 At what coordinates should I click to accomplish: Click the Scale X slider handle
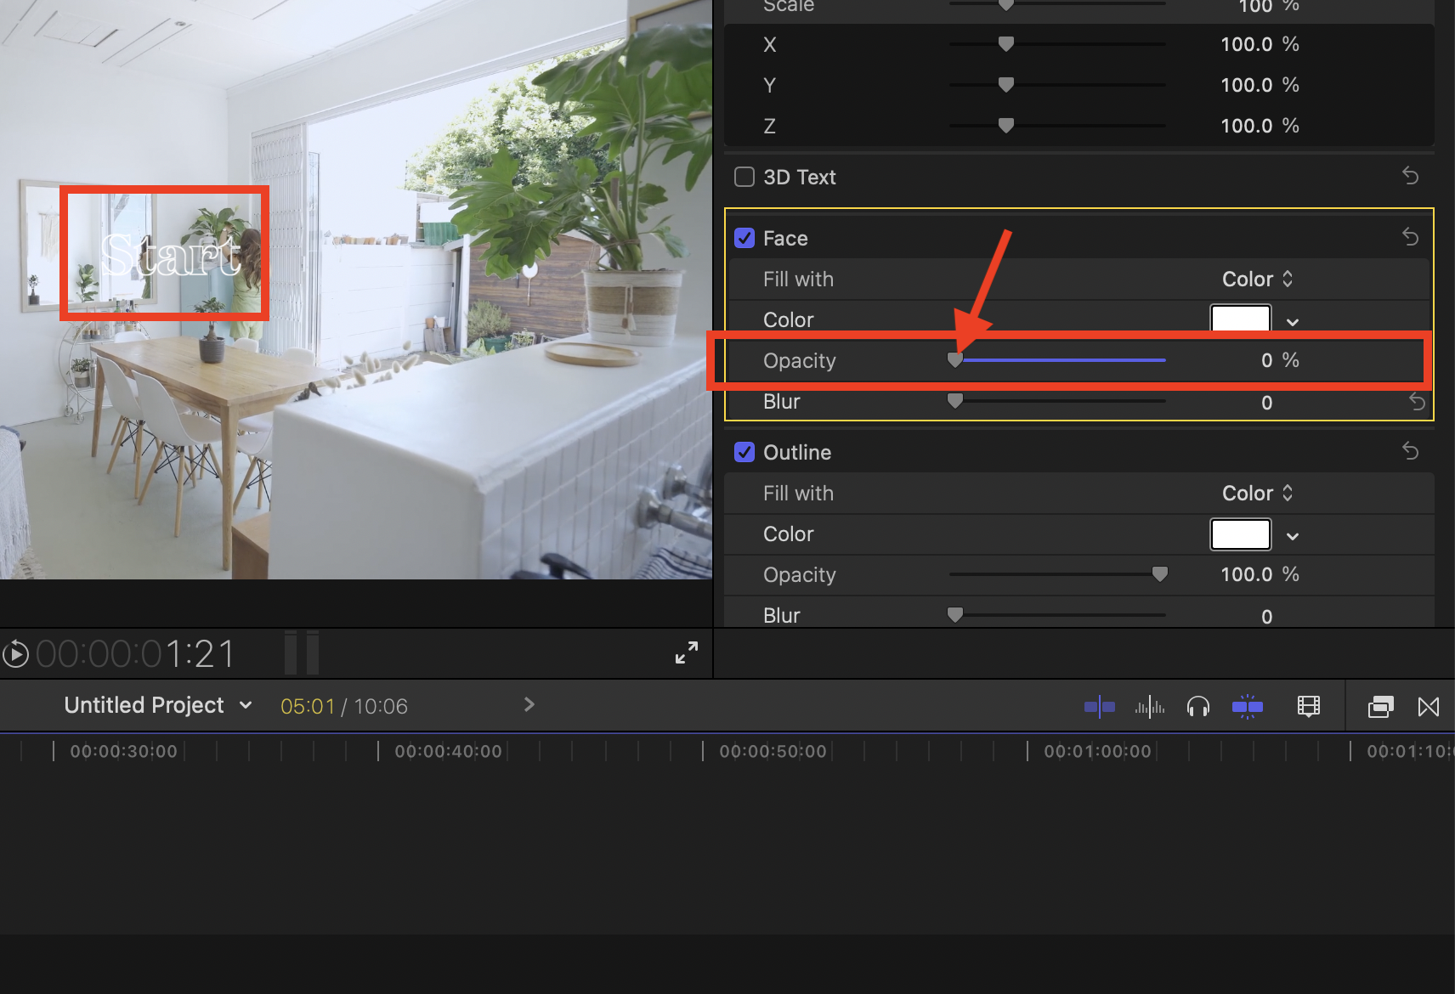click(x=1006, y=43)
